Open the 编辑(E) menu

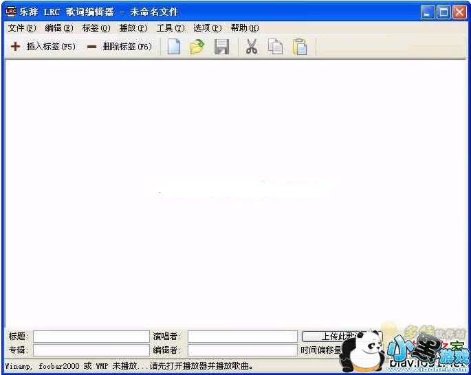point(59,28)
